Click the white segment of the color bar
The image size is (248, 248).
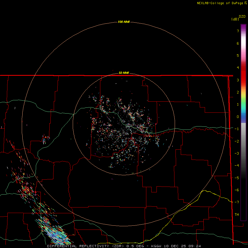[243, 42]
